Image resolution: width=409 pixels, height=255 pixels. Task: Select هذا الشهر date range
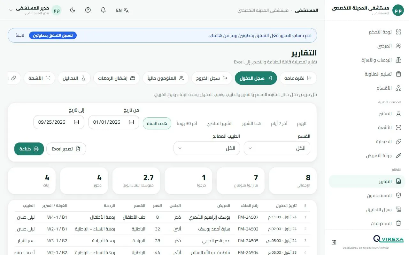click(x=251, y=123)
